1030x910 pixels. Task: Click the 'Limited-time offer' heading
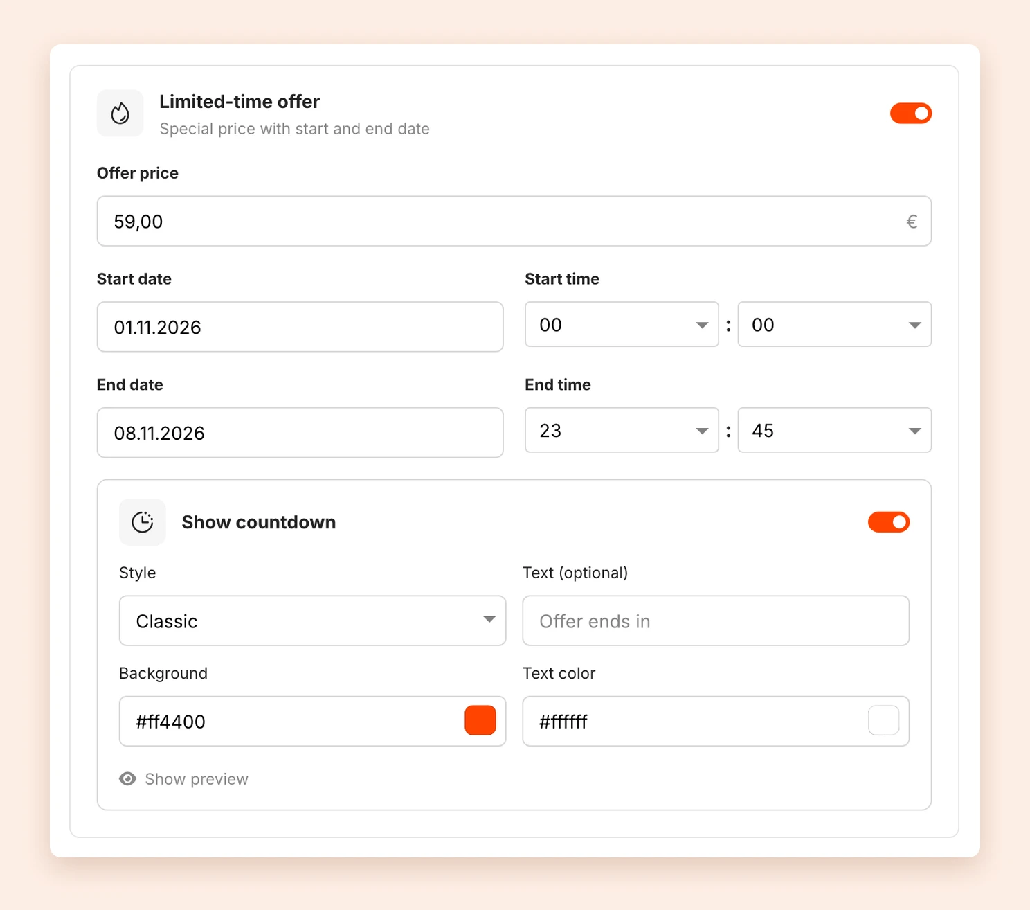coord(240,102)
